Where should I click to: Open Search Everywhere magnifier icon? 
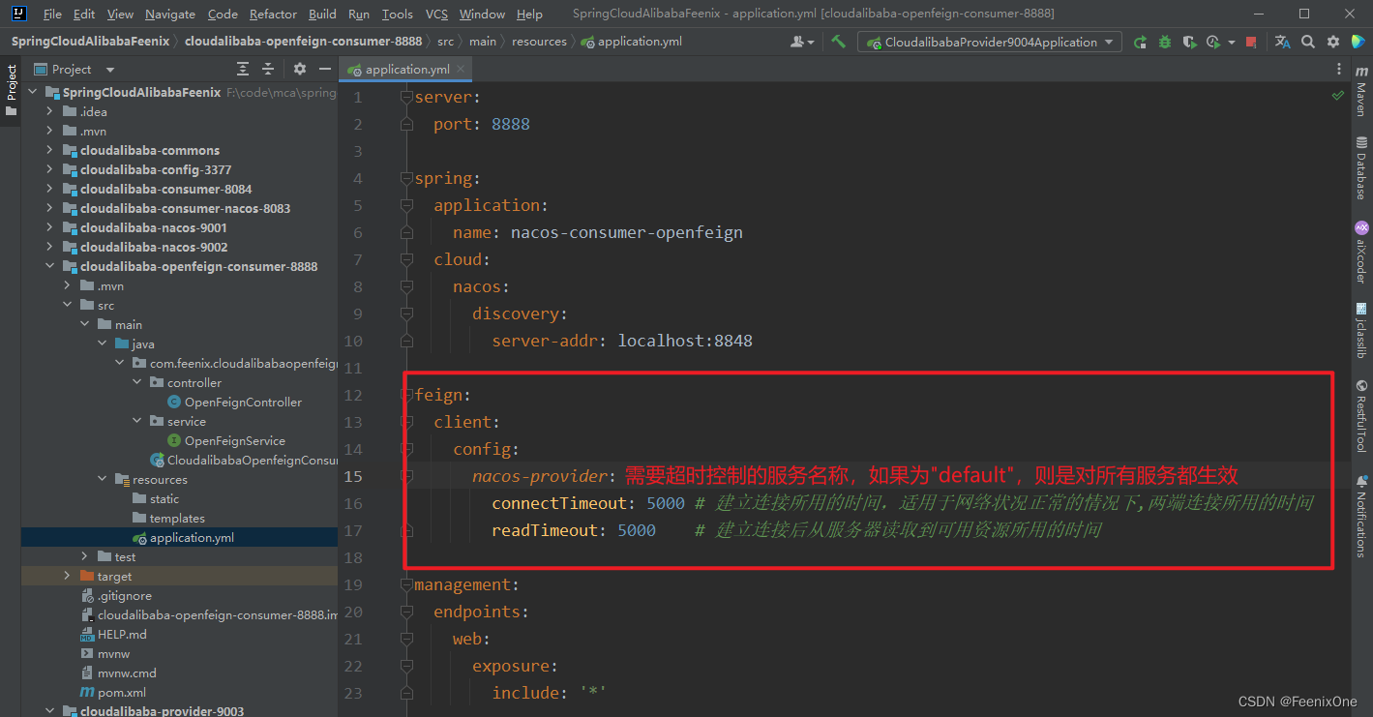pos(1308,42)
